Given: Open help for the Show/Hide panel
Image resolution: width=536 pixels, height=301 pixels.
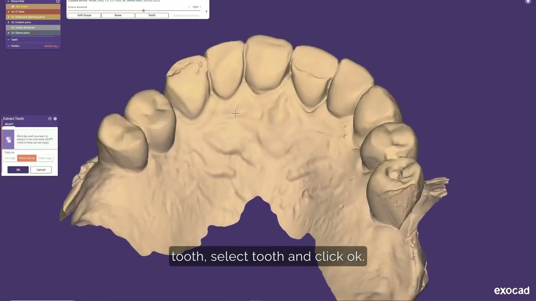Looking at the screenshot, I should point(58,1).
